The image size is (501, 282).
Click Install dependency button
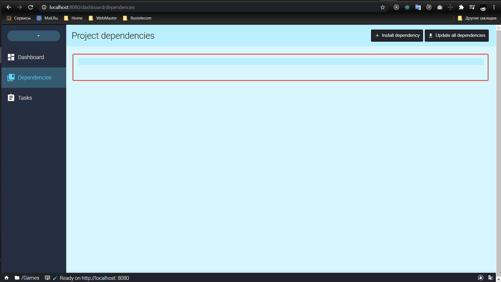coord(397,35)
